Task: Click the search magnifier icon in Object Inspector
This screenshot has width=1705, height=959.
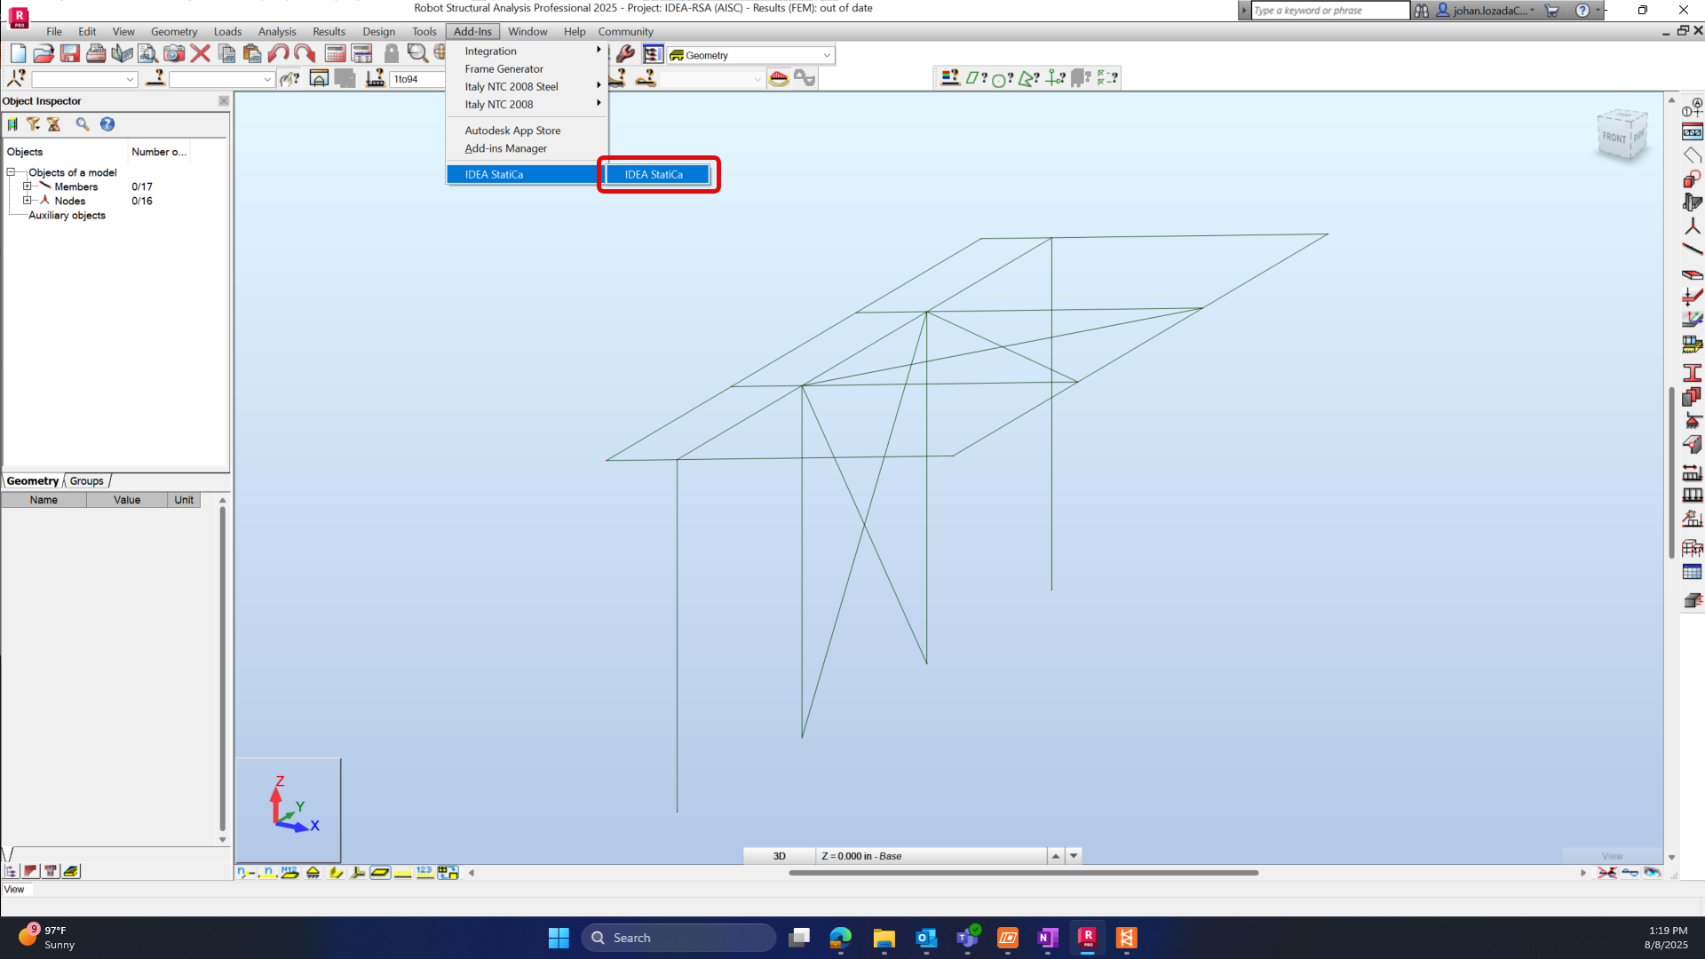Action: tap(83, 124)
